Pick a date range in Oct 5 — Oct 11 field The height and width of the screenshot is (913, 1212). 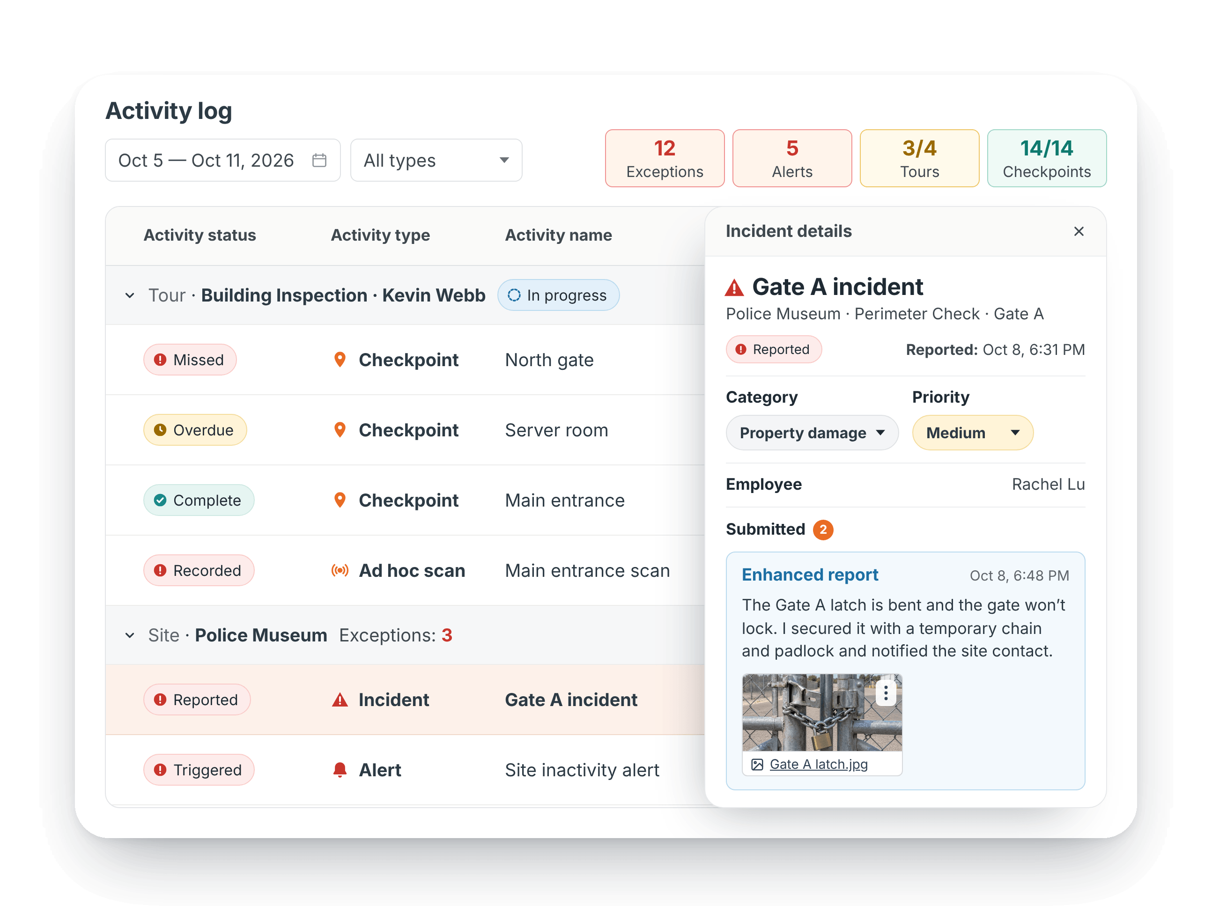point(222,161)
